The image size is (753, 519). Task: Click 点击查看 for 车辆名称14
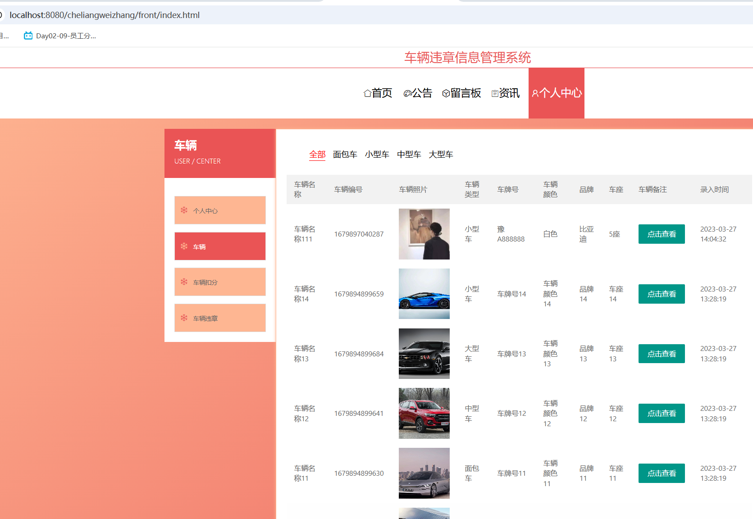pyautogui.click(x=662, y=294)
